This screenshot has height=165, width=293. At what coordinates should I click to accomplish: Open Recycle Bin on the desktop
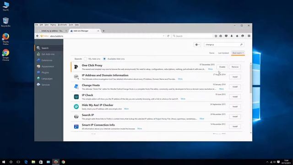click(x=5, y=22)
